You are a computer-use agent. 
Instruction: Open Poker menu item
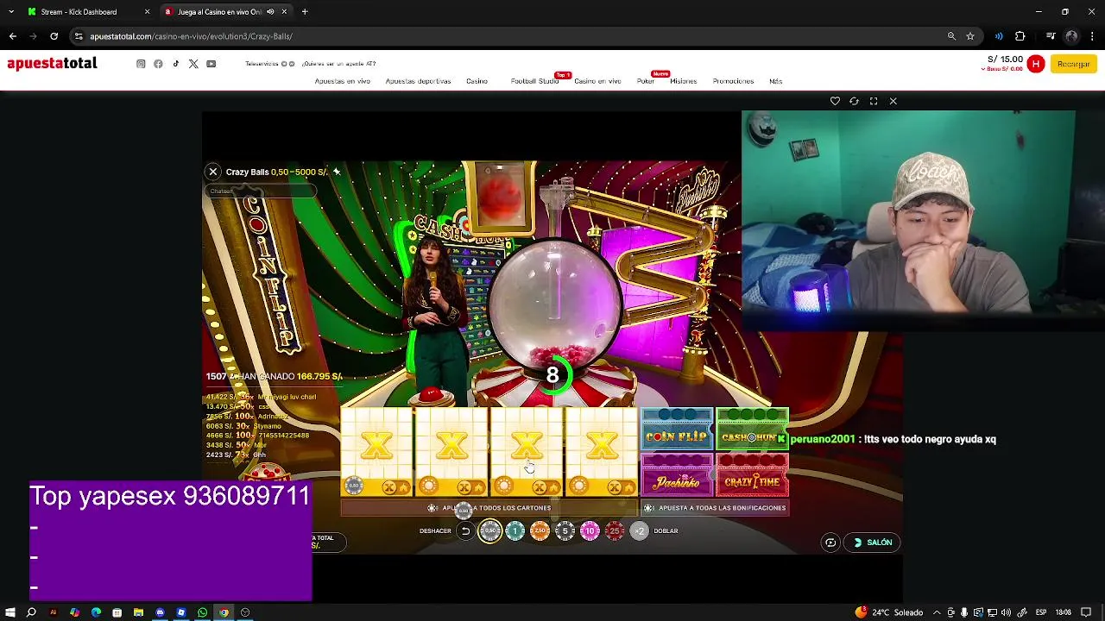click(646, 81)
